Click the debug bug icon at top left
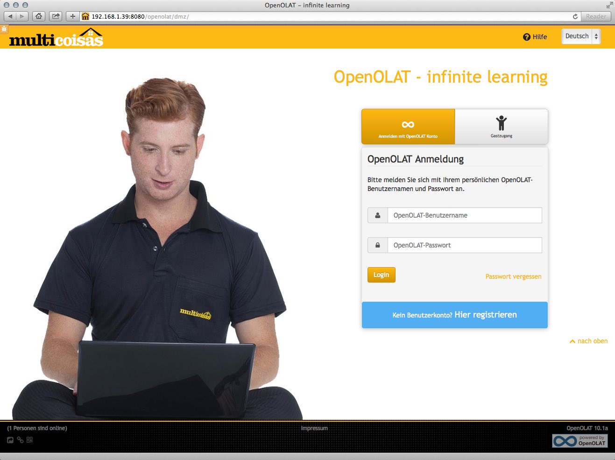 (x=4, y=29)
